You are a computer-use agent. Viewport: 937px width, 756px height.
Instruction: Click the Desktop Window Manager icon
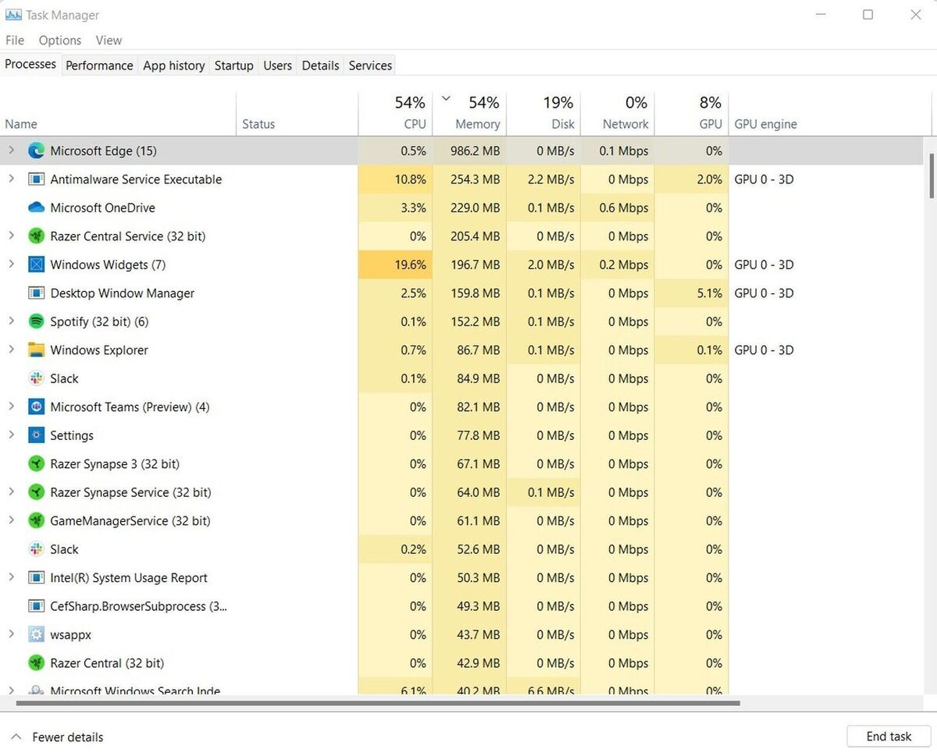point(36,293)
